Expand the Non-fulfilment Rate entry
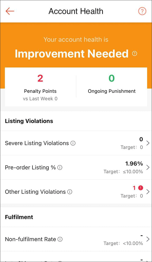 pos(148,239)
